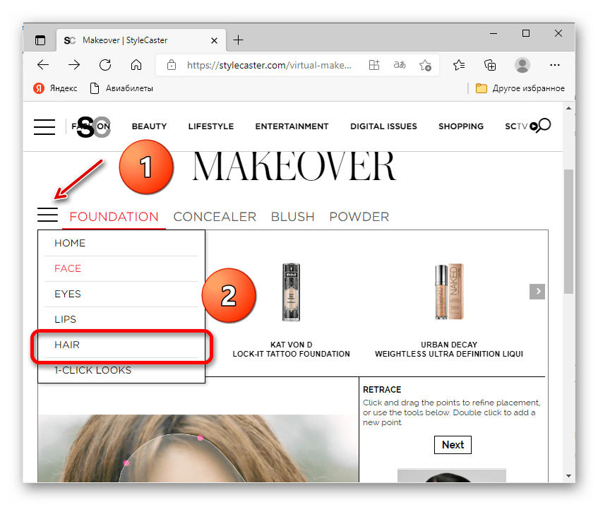Close the Makeover | StyleCaster tab
The width and height of the screenshot is (598, 524).
[215, 40]
